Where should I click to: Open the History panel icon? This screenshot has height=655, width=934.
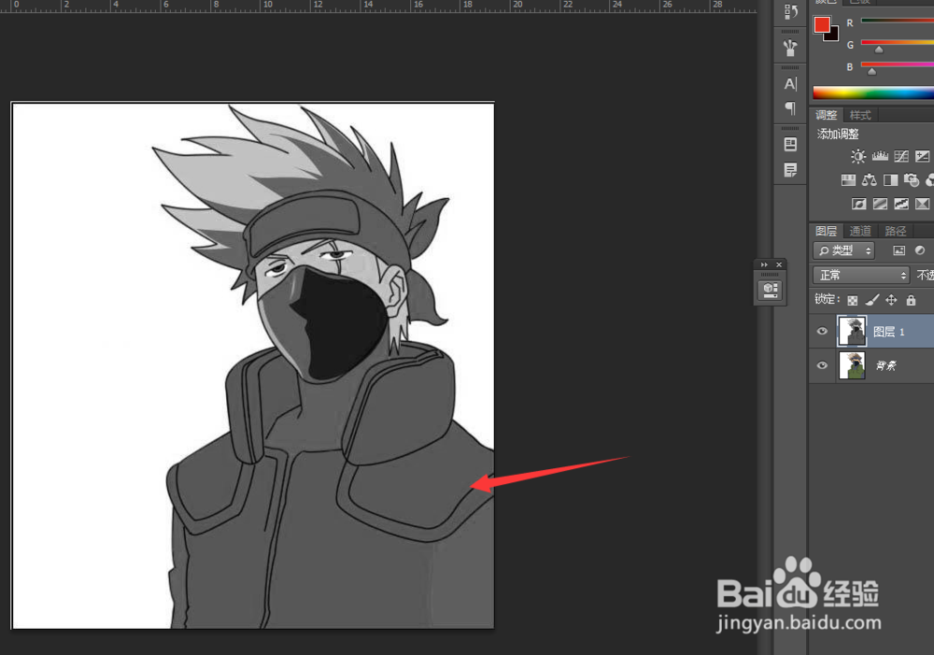coord(790,11)
